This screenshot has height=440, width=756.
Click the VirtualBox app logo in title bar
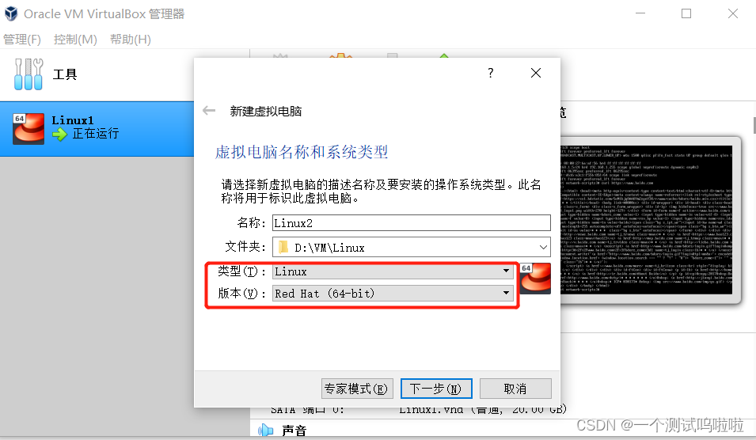click(x=11, y=13)
